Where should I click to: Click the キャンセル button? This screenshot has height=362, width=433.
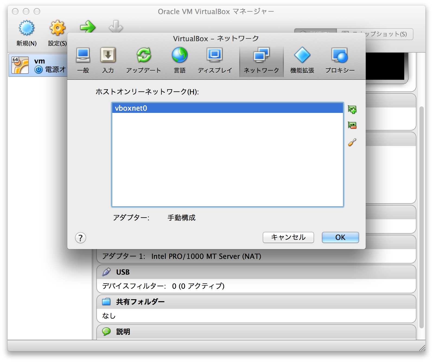tap(288, 237)
